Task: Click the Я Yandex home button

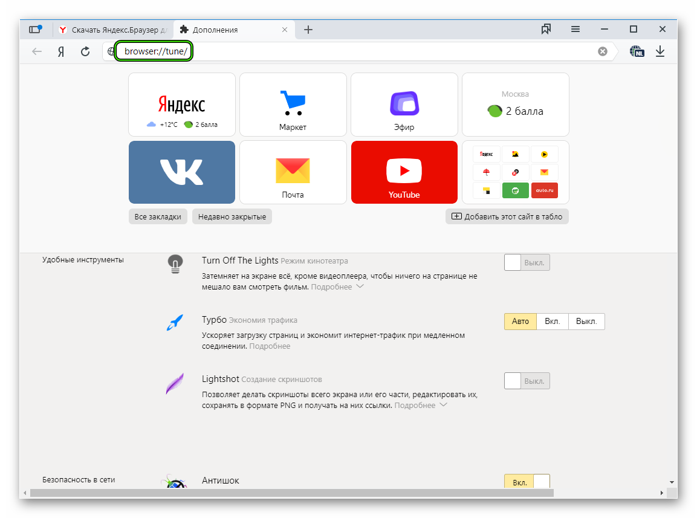Action: (x=61, y=51)
